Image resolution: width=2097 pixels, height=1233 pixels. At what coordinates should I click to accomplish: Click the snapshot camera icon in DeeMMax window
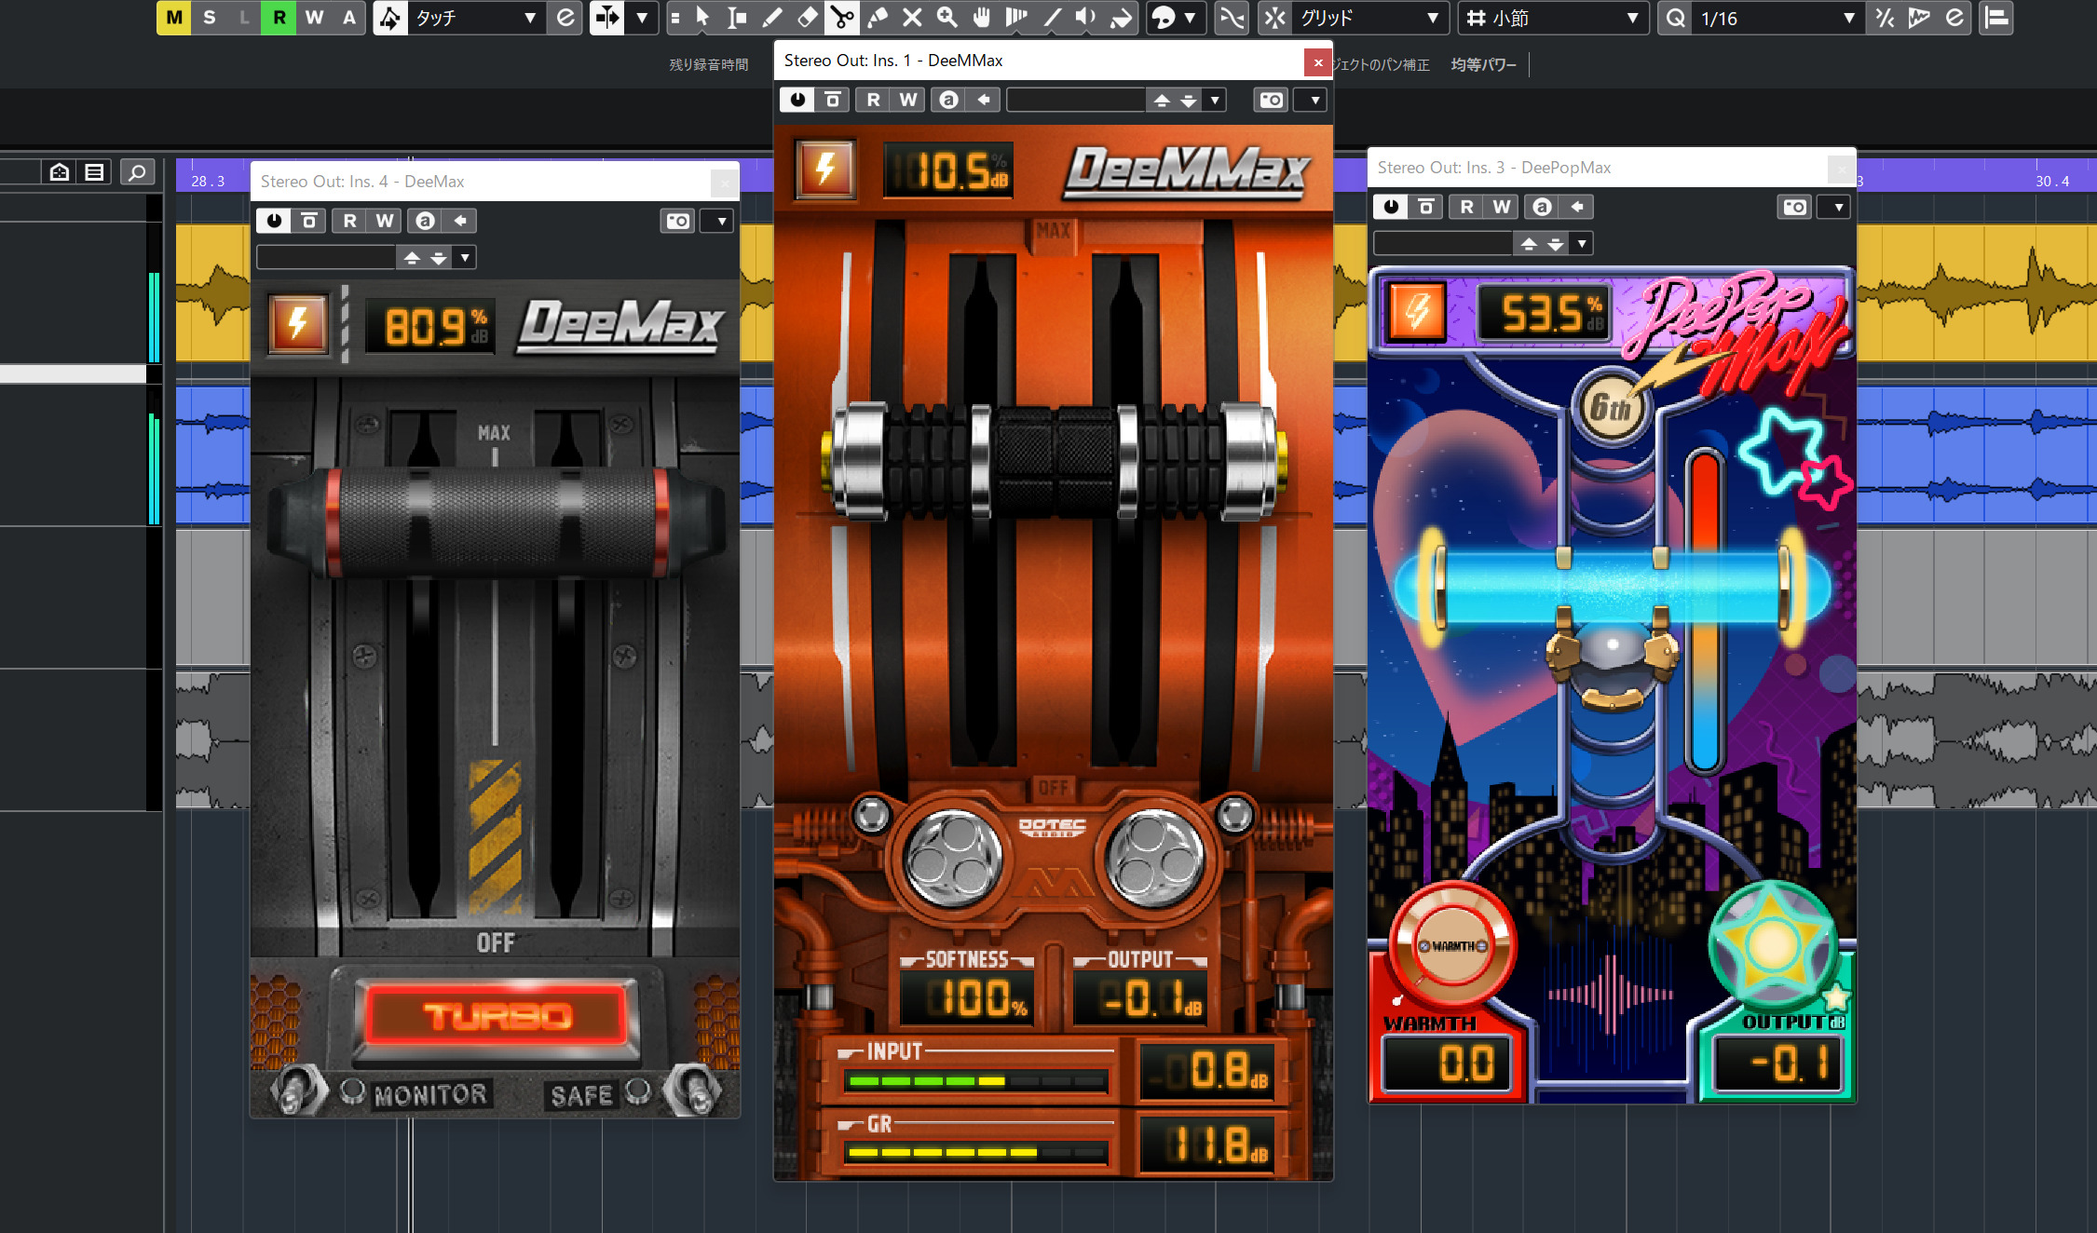(1272, 100)
